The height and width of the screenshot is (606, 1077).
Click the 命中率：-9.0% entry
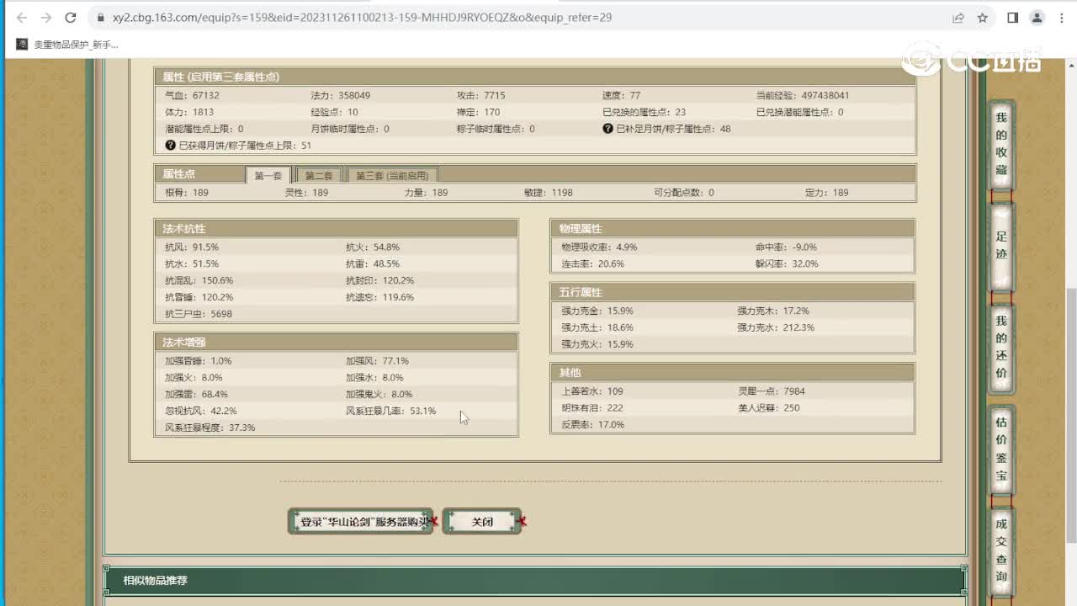(x=787, y=247)
